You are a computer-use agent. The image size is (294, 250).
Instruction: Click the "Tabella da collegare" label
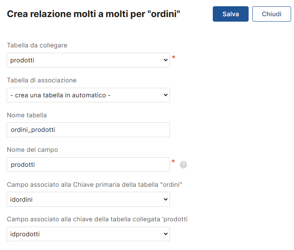coord(37,45)
